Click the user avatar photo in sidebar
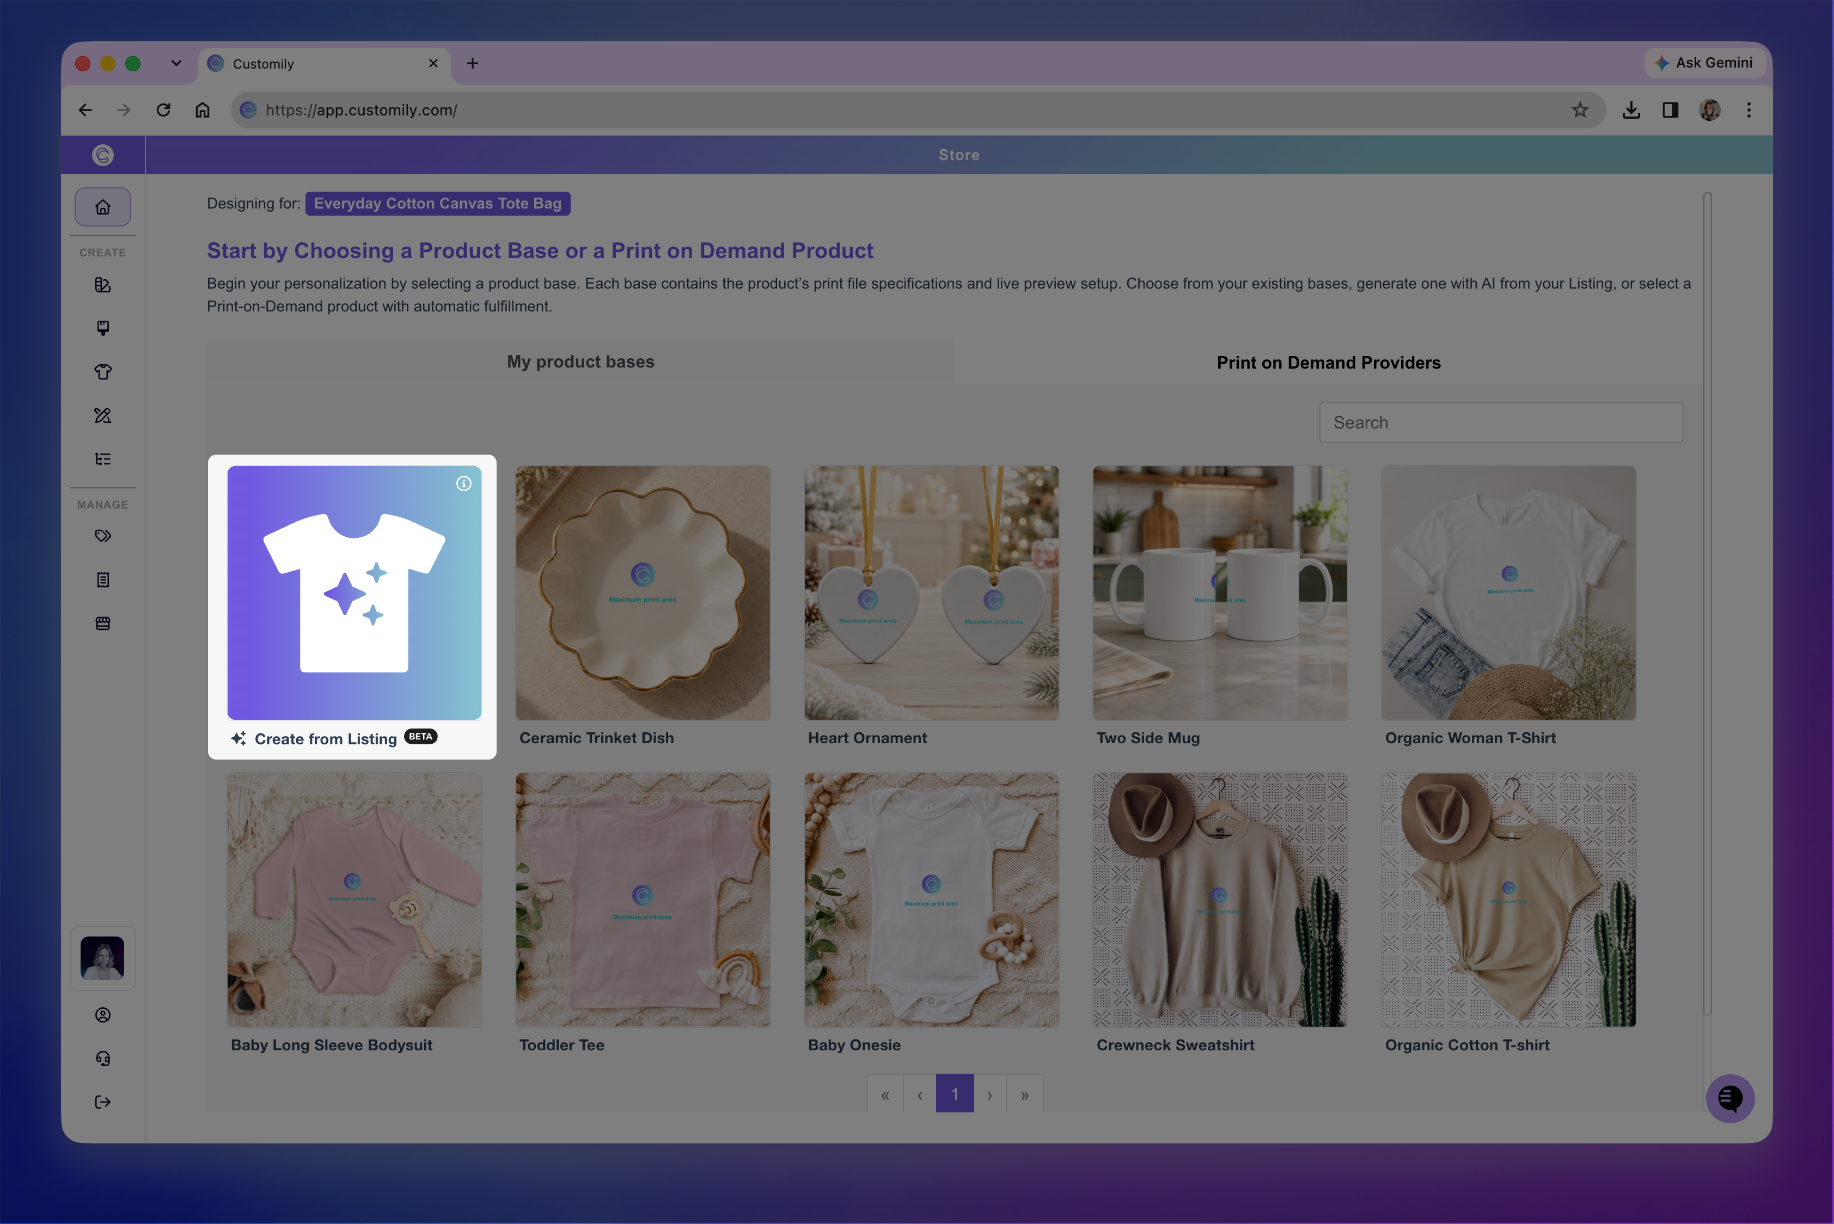 [102, 958]
